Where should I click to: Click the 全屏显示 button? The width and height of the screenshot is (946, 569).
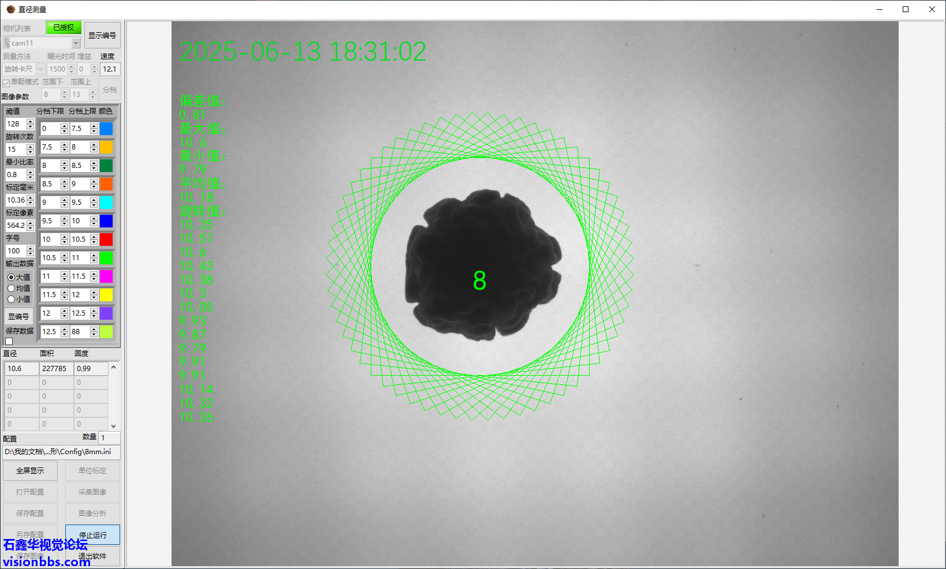[30, 471]
